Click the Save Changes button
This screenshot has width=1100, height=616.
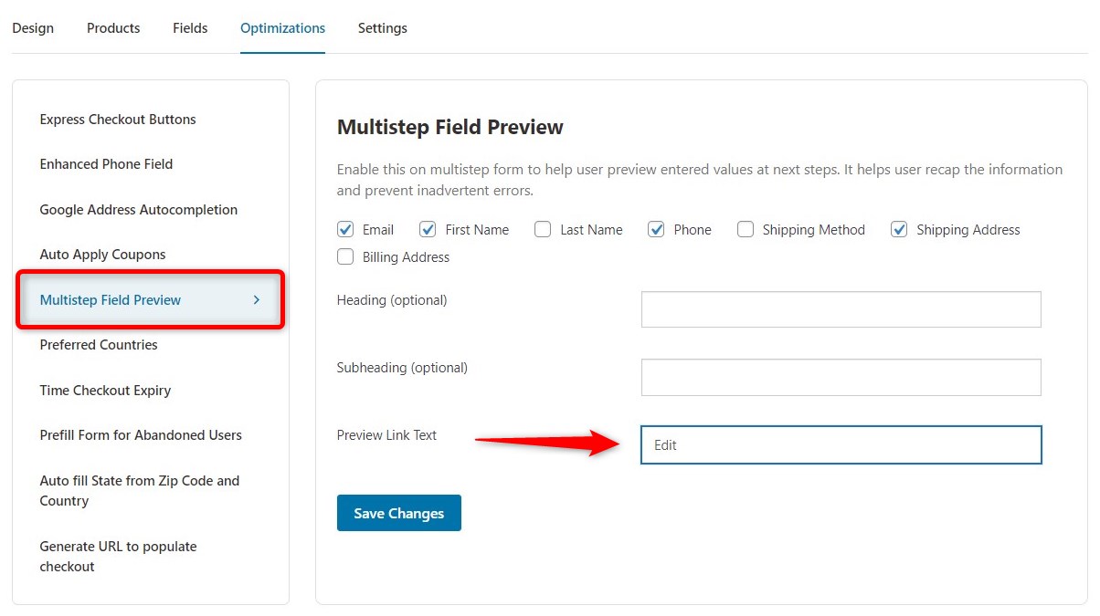[x=398, y=513]
